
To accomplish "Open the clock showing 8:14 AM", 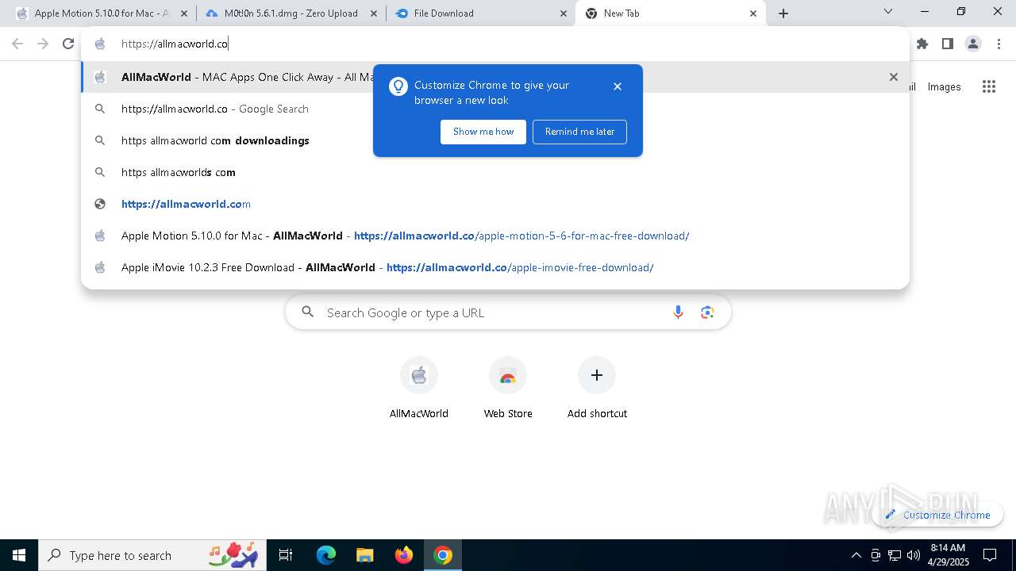I will tap(948, 555).
